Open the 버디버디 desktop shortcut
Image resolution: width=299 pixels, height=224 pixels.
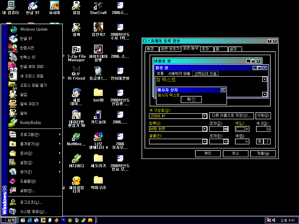coord(76,161)
